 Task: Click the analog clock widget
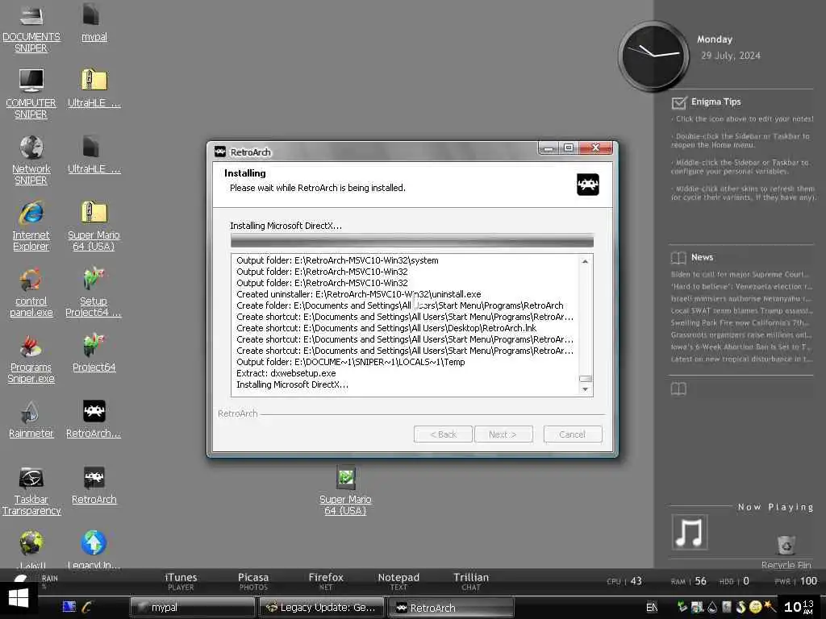click(x=653, y=56)
